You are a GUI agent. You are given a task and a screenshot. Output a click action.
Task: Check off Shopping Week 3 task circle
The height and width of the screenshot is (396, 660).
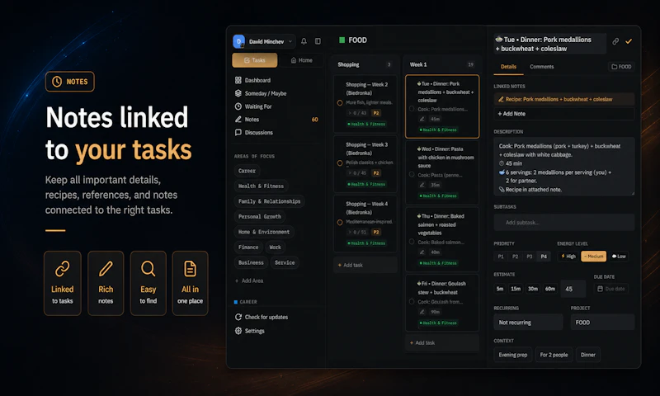click(340, 163)
